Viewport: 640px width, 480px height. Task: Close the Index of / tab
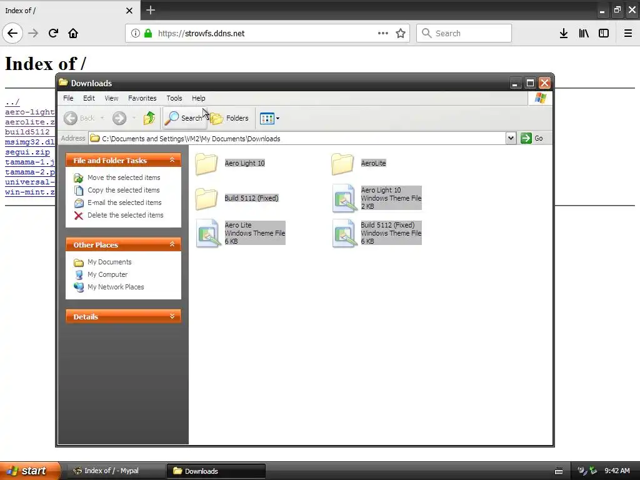coord(129,11)
